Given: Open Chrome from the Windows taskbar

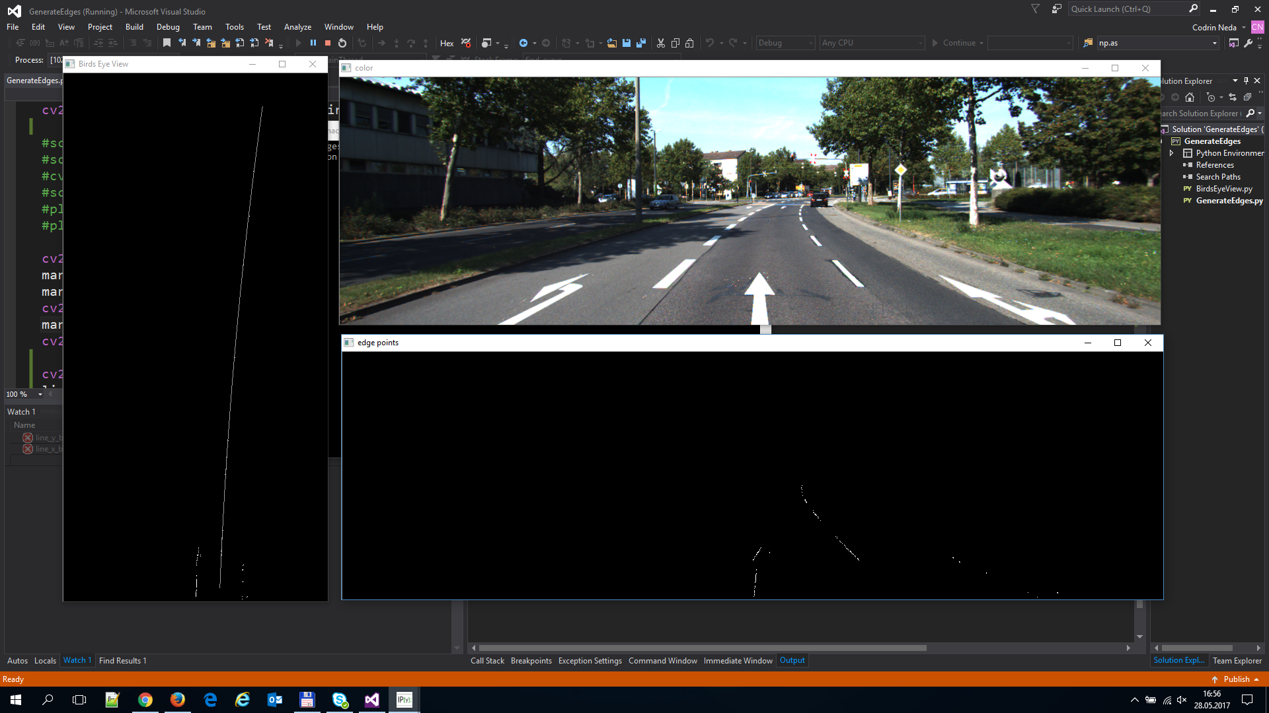Looking at the screenshot, I should point(145,700).
